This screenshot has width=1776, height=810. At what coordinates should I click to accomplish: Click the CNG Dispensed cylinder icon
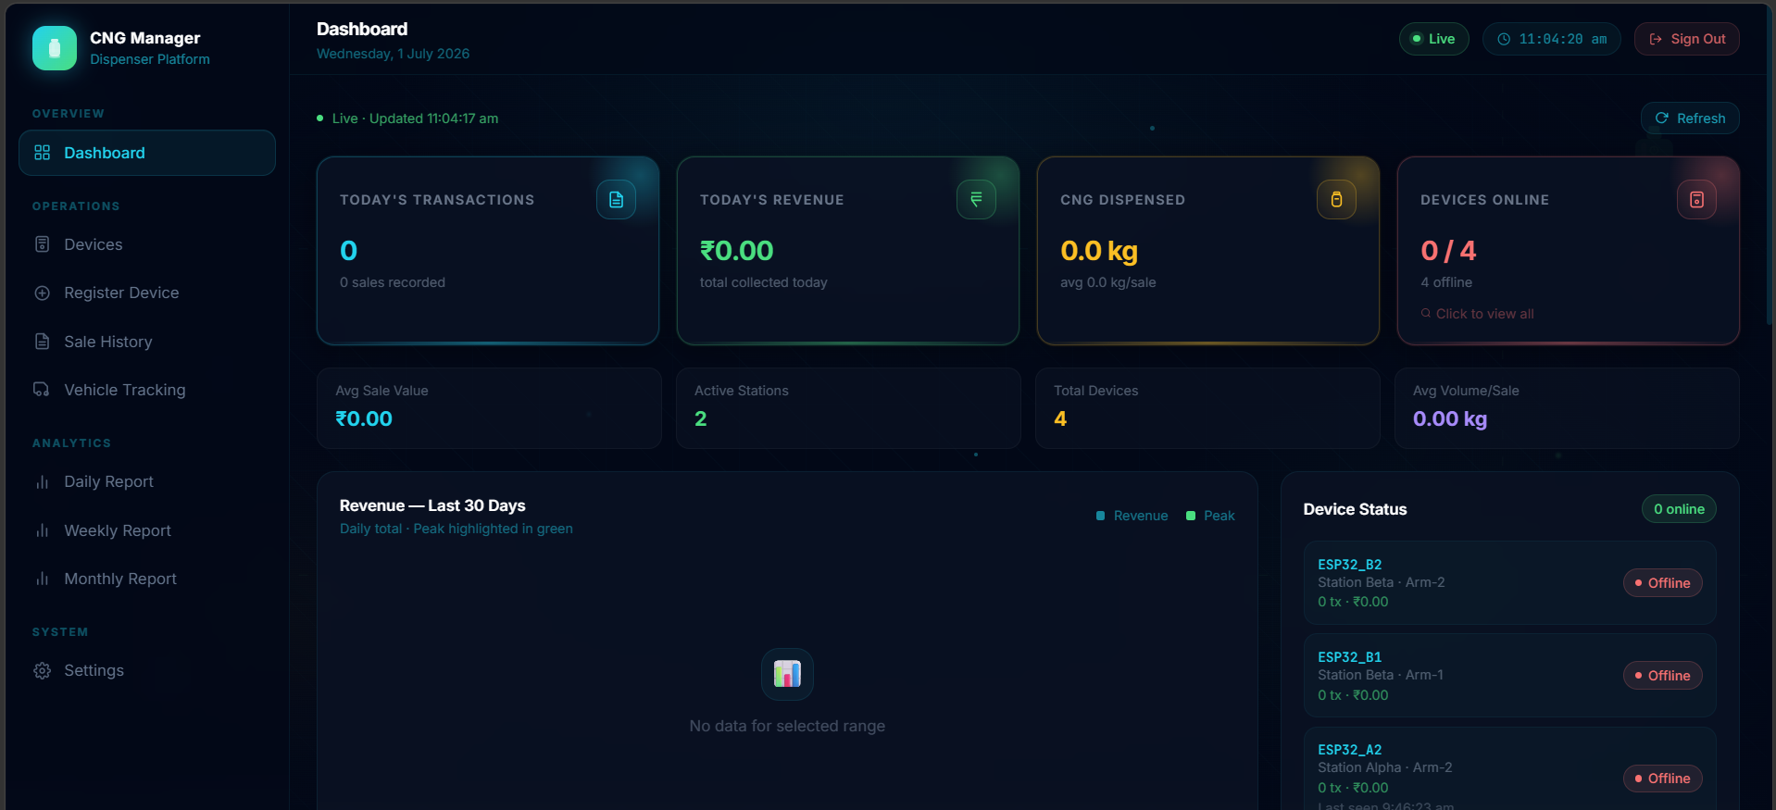tap(1336, 200)
